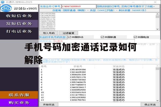The image size is (161, 107).
Task: Click 过滤重复 button
Action: coord(68,33)
